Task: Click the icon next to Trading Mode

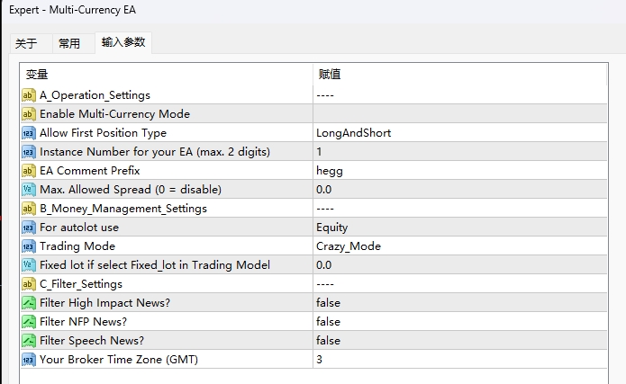Action: coord(28,246)
